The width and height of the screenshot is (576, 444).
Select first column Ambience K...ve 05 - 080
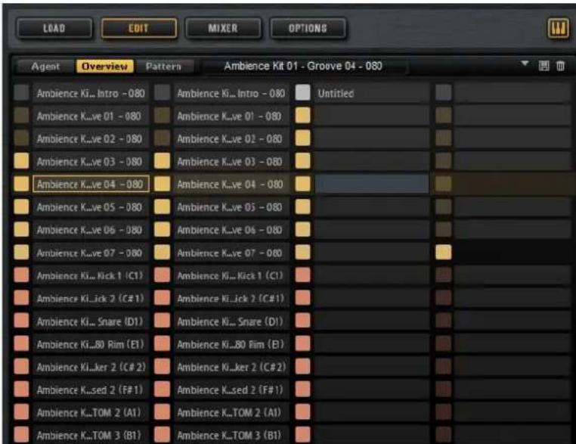(91, 207)
